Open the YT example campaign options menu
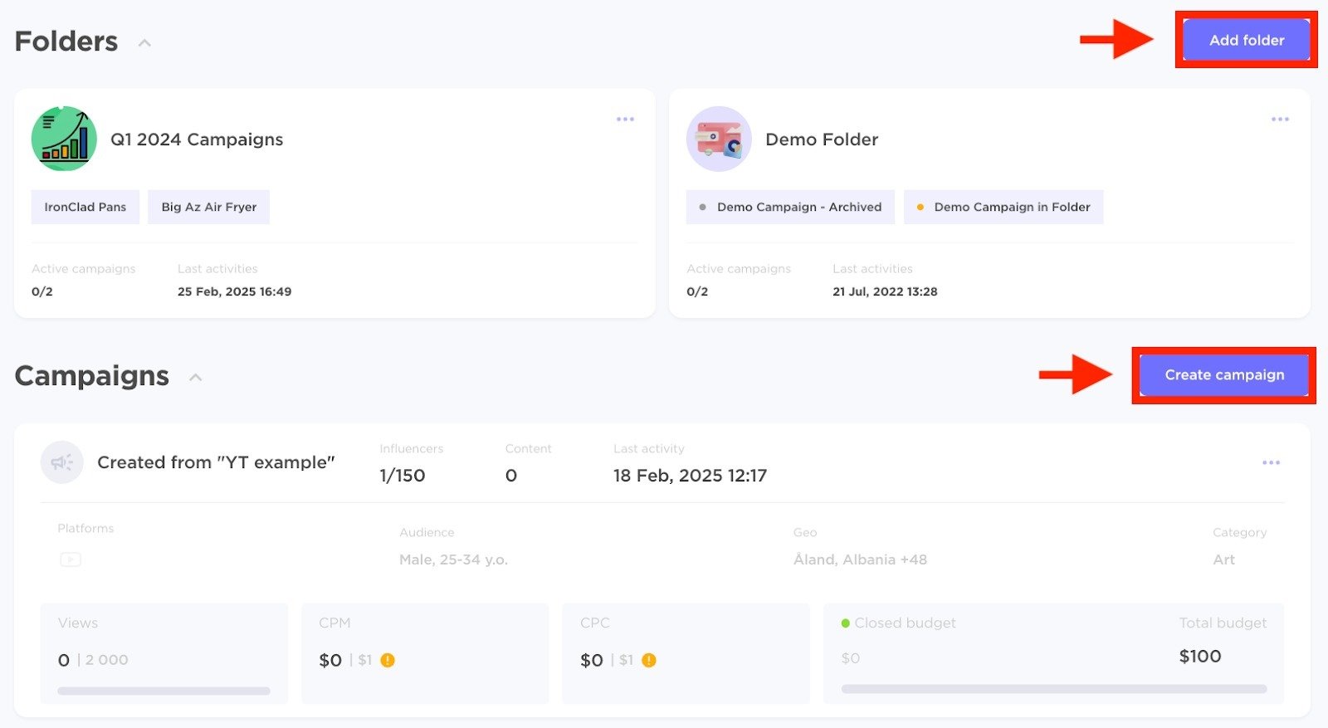 point(1271,462)
